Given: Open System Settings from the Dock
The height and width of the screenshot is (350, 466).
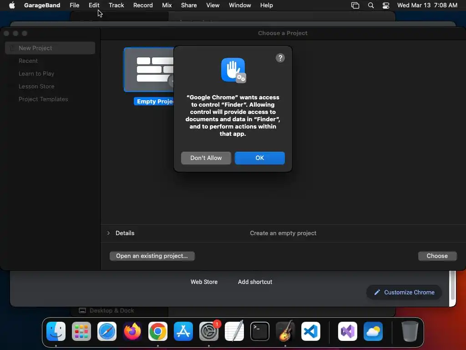Looking at the screenshot, I should coord(209,331).
